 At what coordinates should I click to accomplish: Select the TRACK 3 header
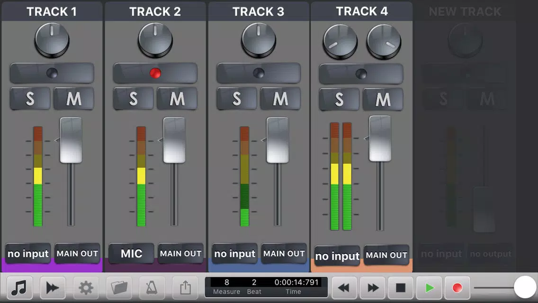pos(259,11)
